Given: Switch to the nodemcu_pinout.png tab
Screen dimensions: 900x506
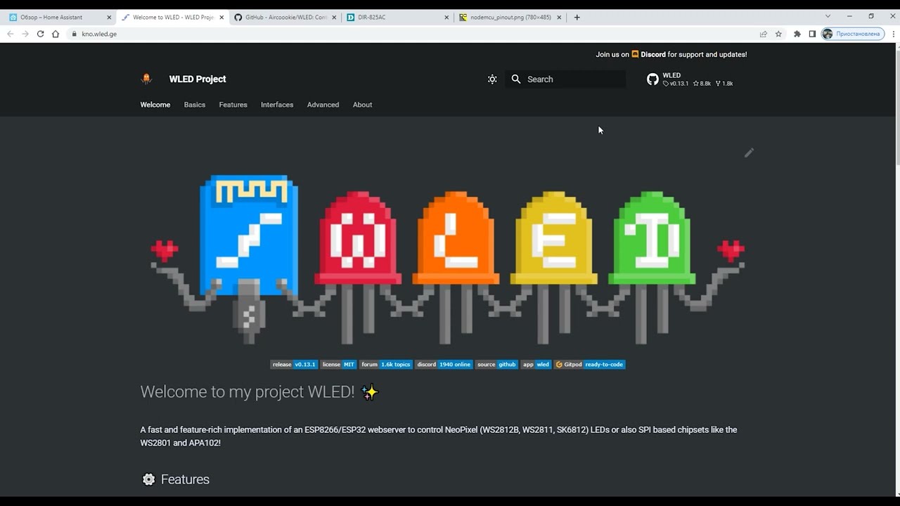Looking at the screenshot, I should coord(510,17).
